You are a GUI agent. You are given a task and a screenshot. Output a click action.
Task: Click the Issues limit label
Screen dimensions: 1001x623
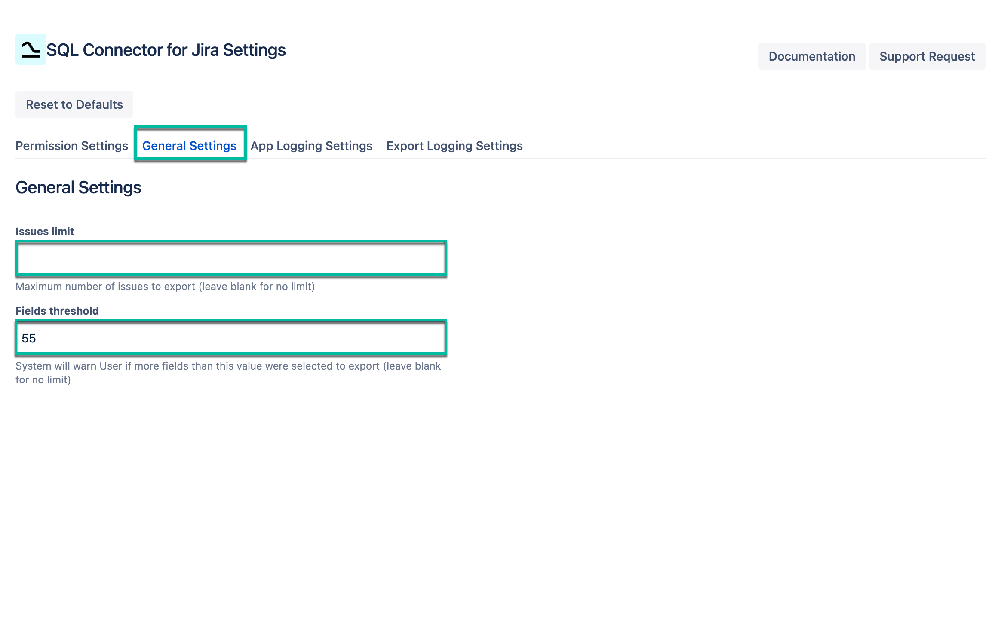[x=45, y=231]
